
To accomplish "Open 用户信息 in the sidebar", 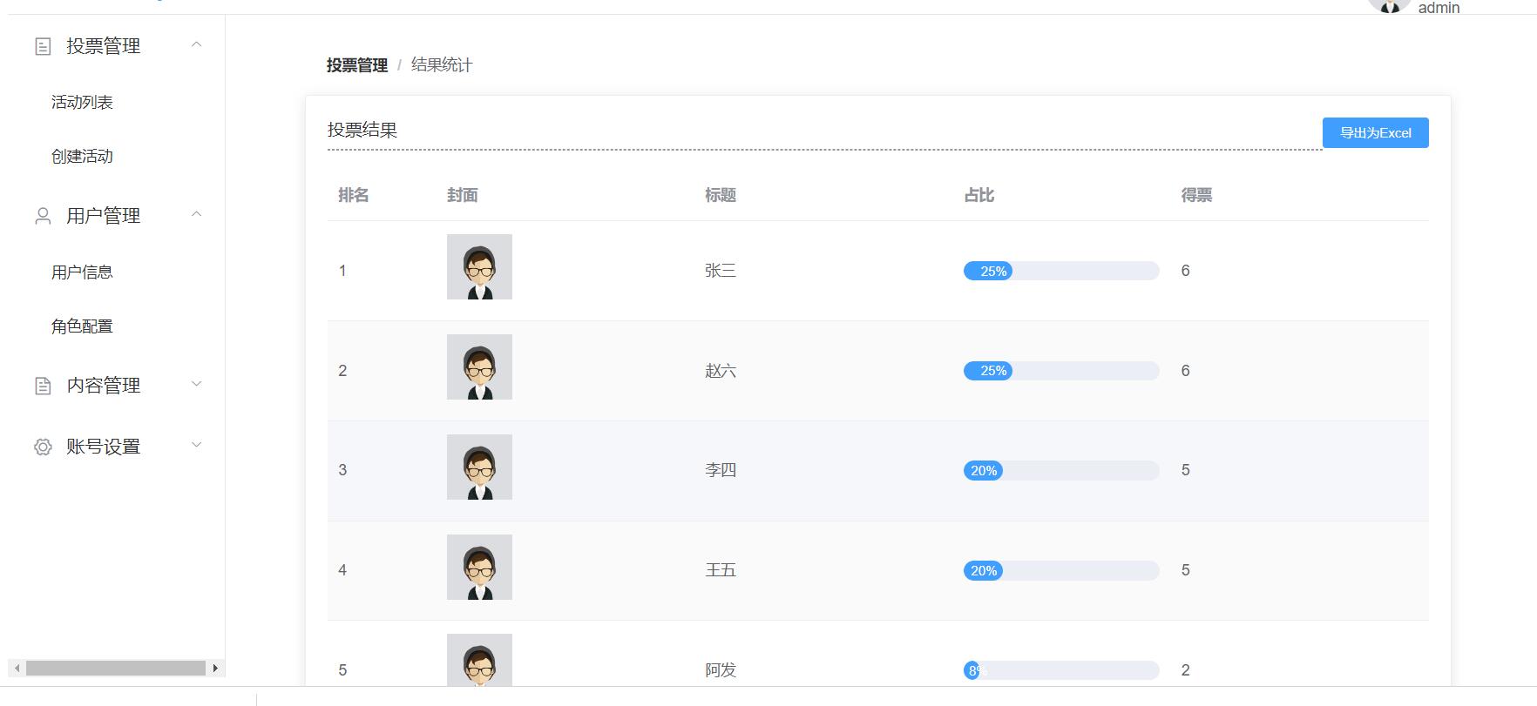I will [82, 272].
